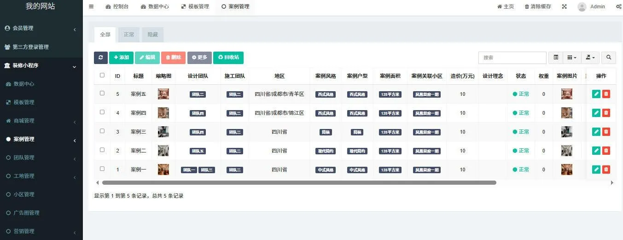The width and height of the screenshot is (623, 240).
Task: Click the refresh icon button in toolbar
Action: pyautogui.click(x=100, y=58)
